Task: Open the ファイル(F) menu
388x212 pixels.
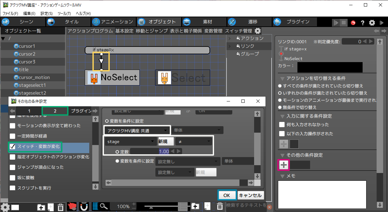Action: click(x=10, y=13)
